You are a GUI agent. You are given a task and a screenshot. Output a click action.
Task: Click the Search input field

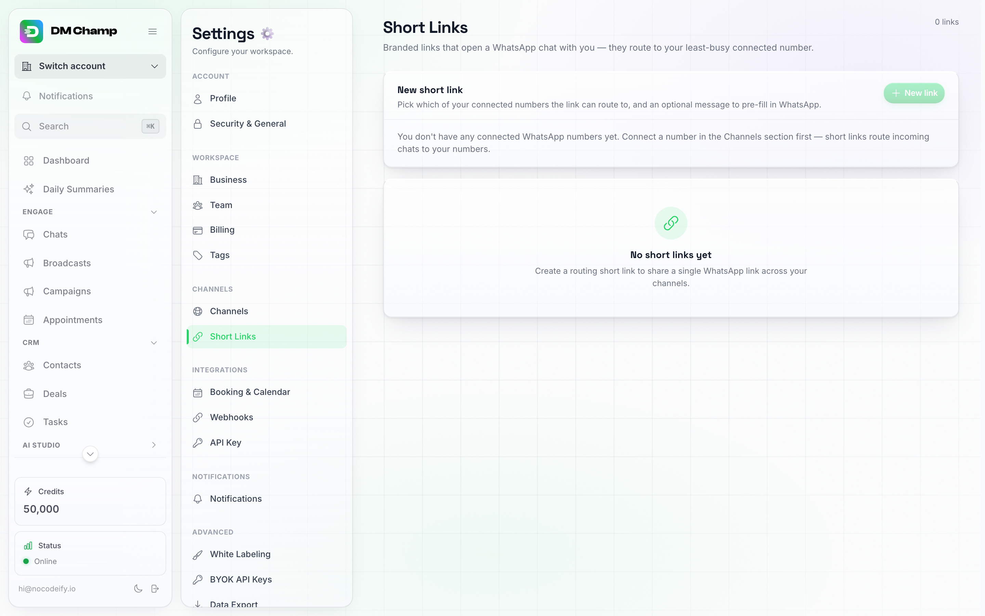click(90, 126)
